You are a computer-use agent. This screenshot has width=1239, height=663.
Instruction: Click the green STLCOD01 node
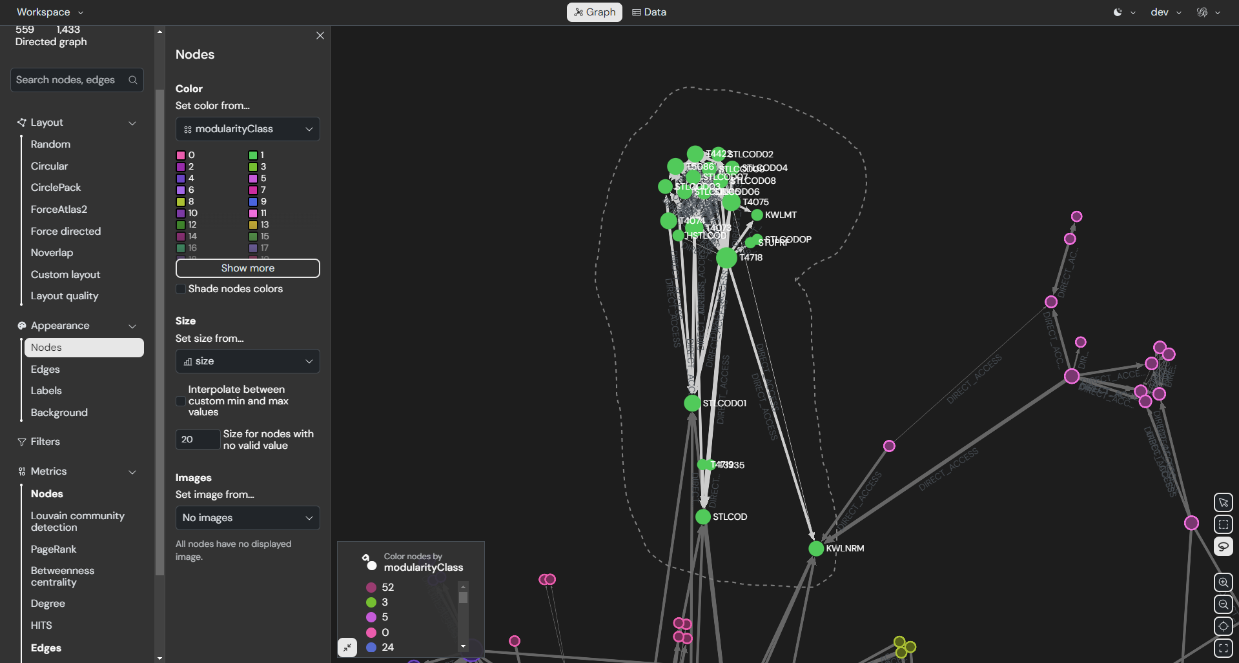(x=692, y=403)
